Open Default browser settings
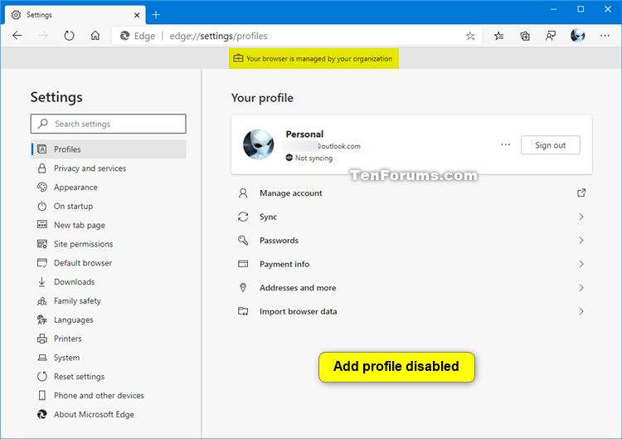This screenshot has height=439, width=622. point(83,263)
